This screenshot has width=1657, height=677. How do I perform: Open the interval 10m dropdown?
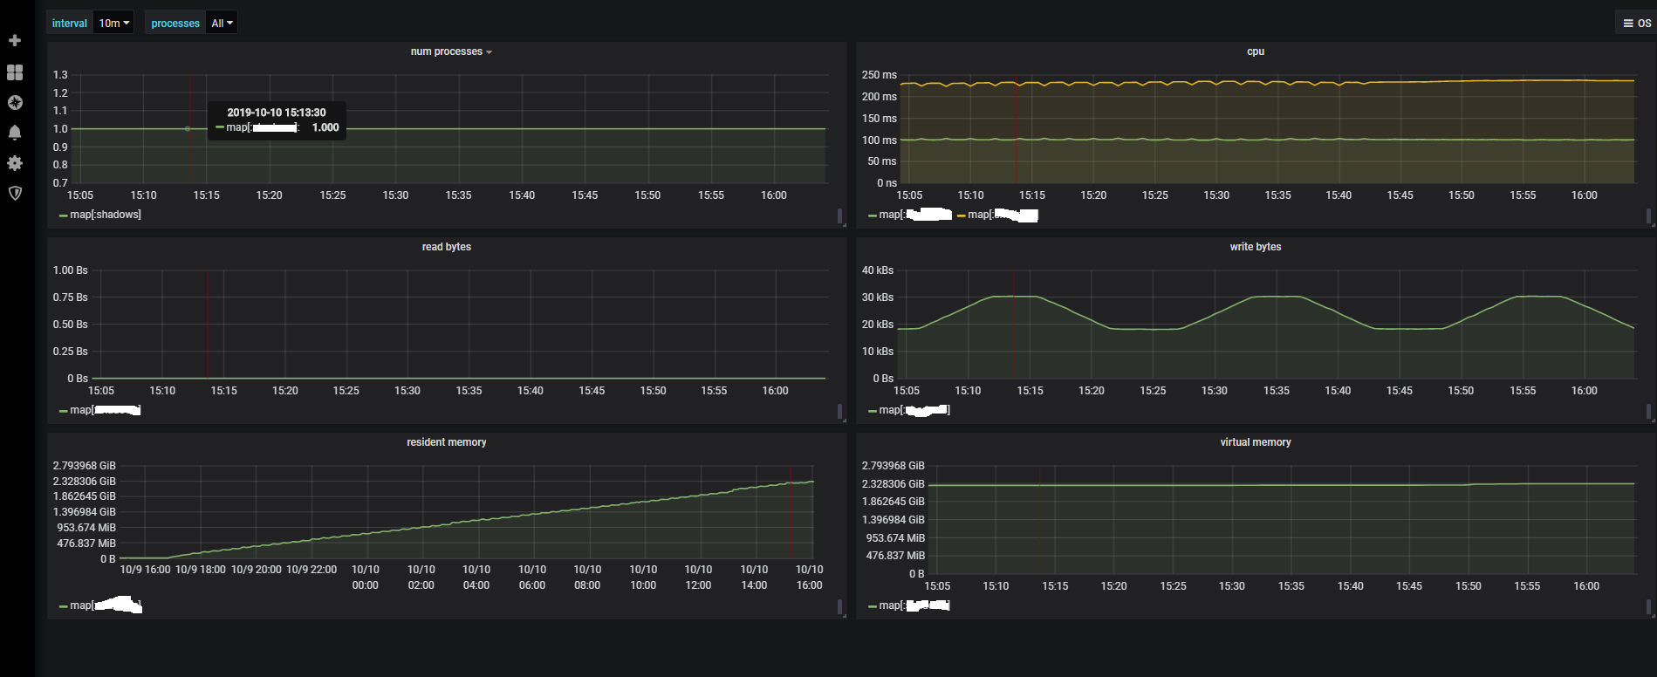pos(113,23)
